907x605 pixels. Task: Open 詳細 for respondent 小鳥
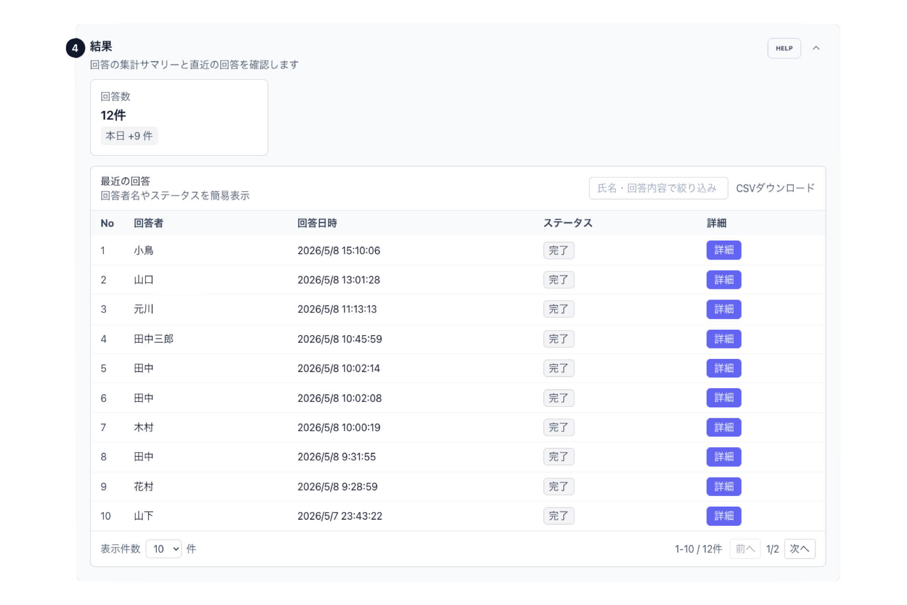pos(724,250)
